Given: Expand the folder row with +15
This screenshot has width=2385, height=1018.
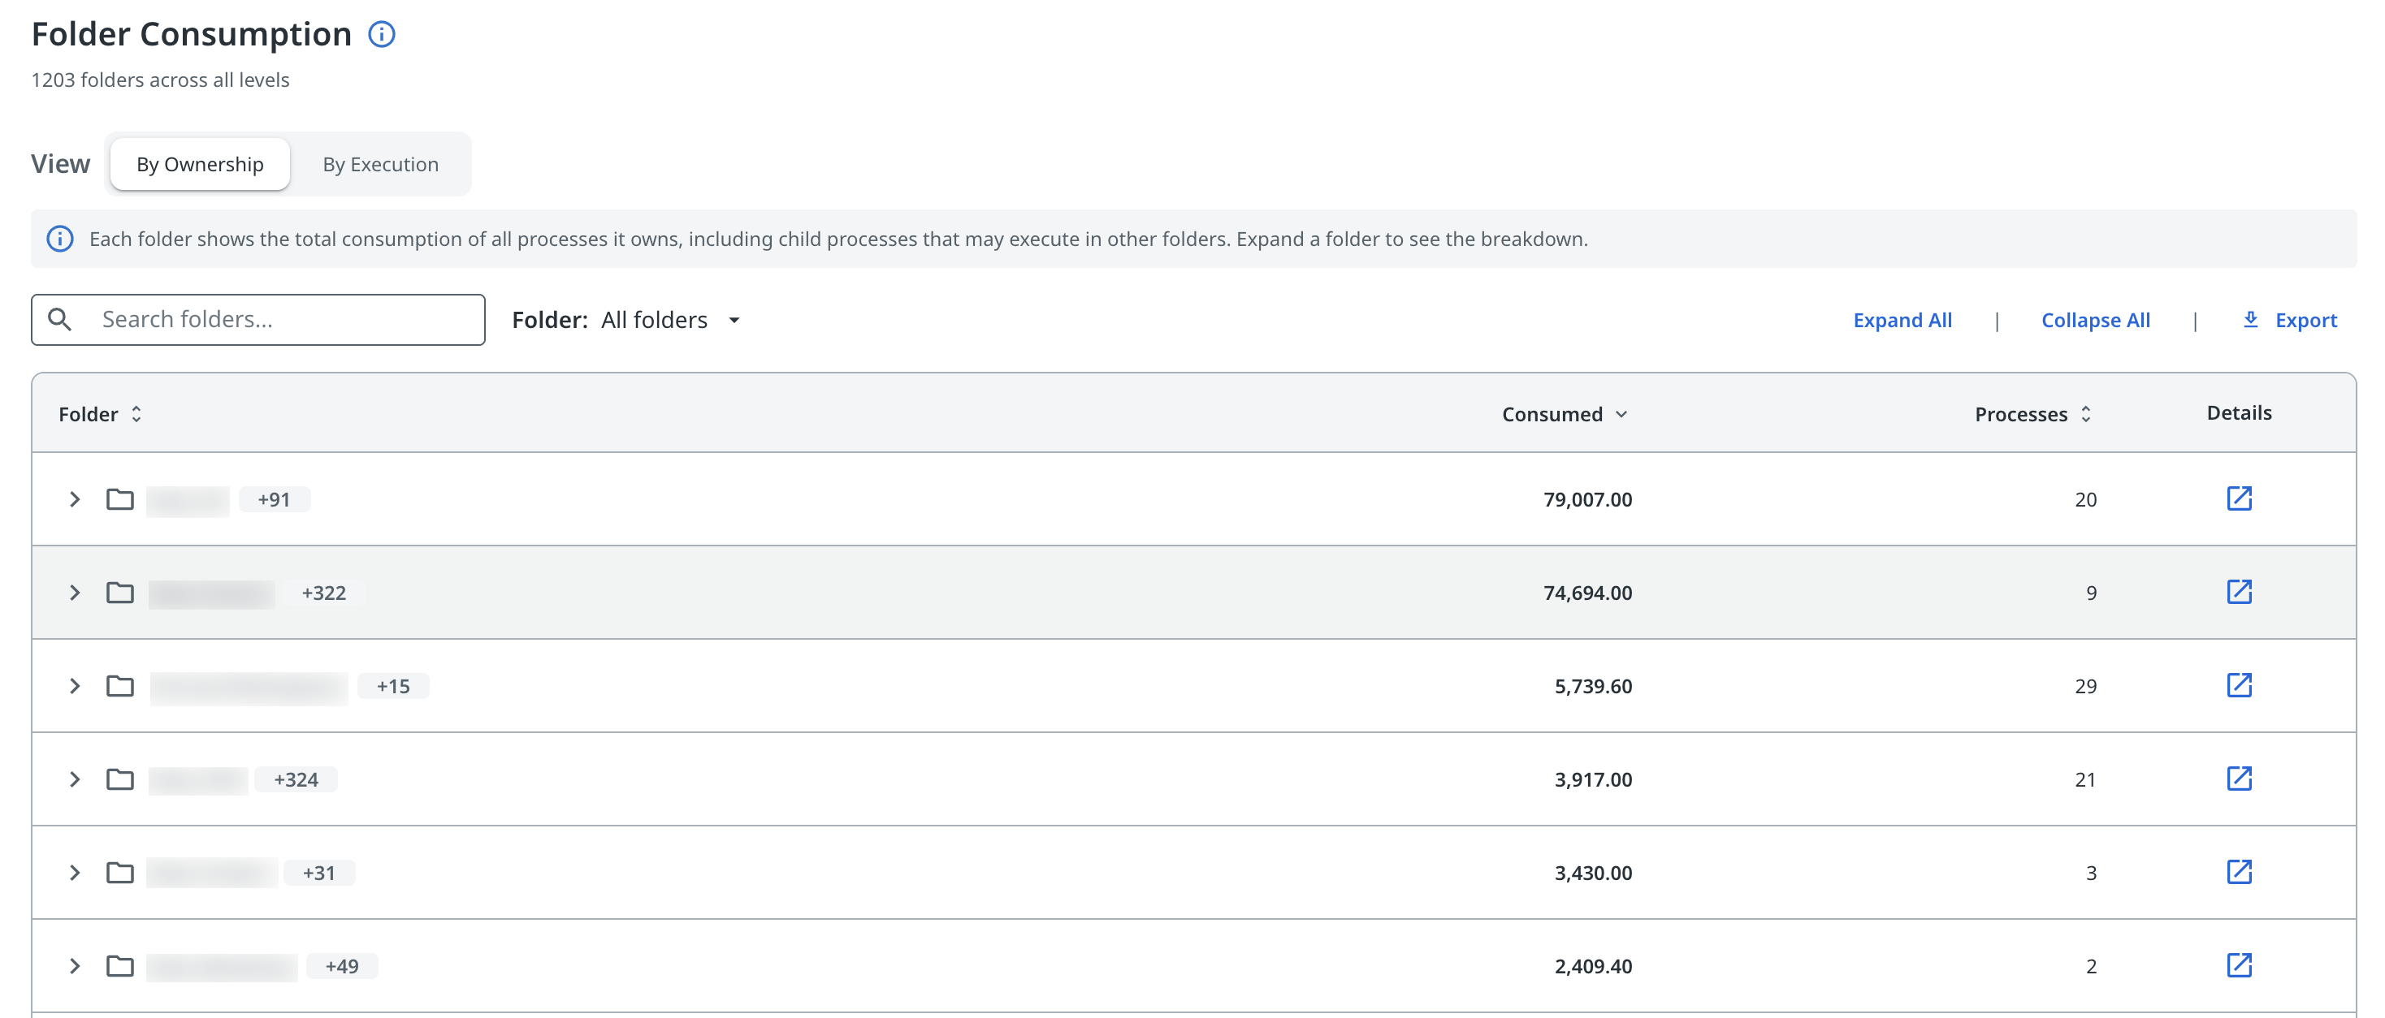Looking at the screenshot, I should (x=75, y=687).
